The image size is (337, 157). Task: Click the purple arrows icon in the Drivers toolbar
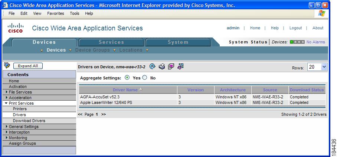coord(180,66)
